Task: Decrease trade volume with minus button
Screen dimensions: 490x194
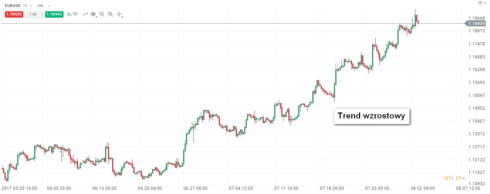Action: 27,14
